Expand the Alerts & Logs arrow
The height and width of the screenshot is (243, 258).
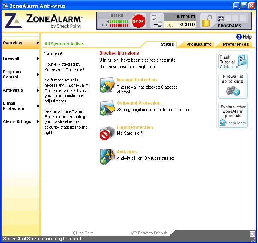point(38,122)
